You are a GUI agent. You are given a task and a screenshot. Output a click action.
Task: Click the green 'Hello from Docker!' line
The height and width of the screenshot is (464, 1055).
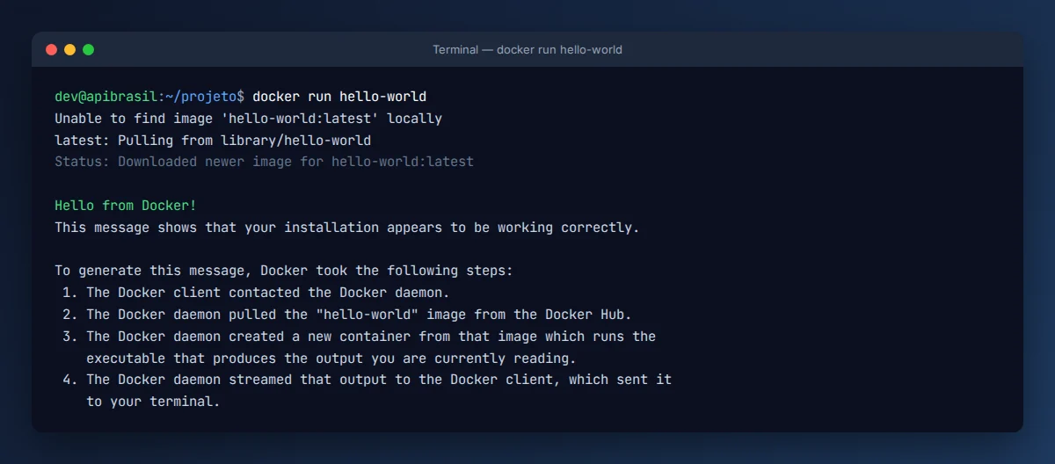pos(126,206)
